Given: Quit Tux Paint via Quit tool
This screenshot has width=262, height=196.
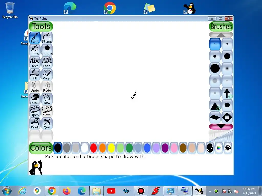Looking at the screenshot, I should click(47, 124).
